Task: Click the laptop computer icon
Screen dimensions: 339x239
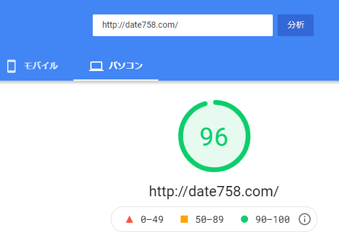Action: click(96, 66)
